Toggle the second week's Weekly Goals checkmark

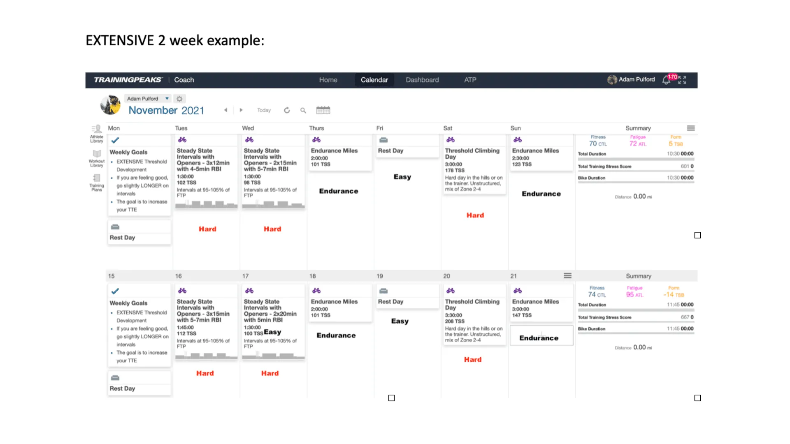(x=115, y=291)
